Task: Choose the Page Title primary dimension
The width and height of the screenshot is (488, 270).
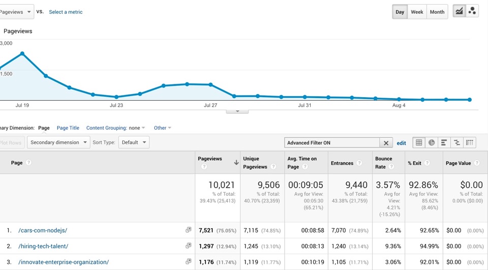Action: coord(68,128)
